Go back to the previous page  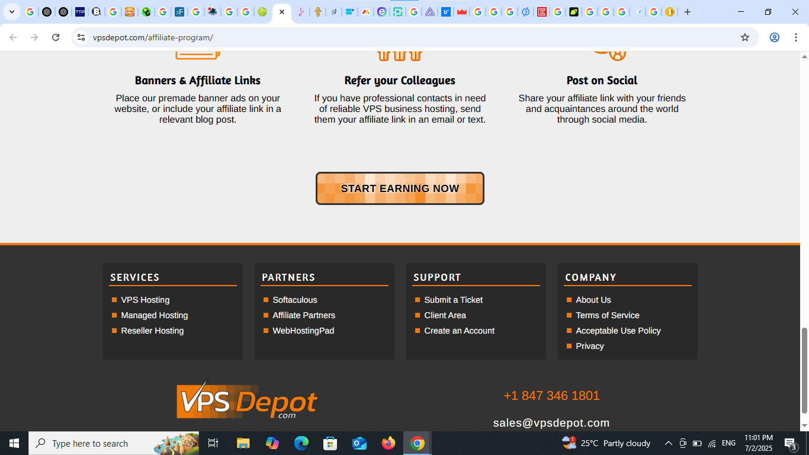click(x=13, y=37)
